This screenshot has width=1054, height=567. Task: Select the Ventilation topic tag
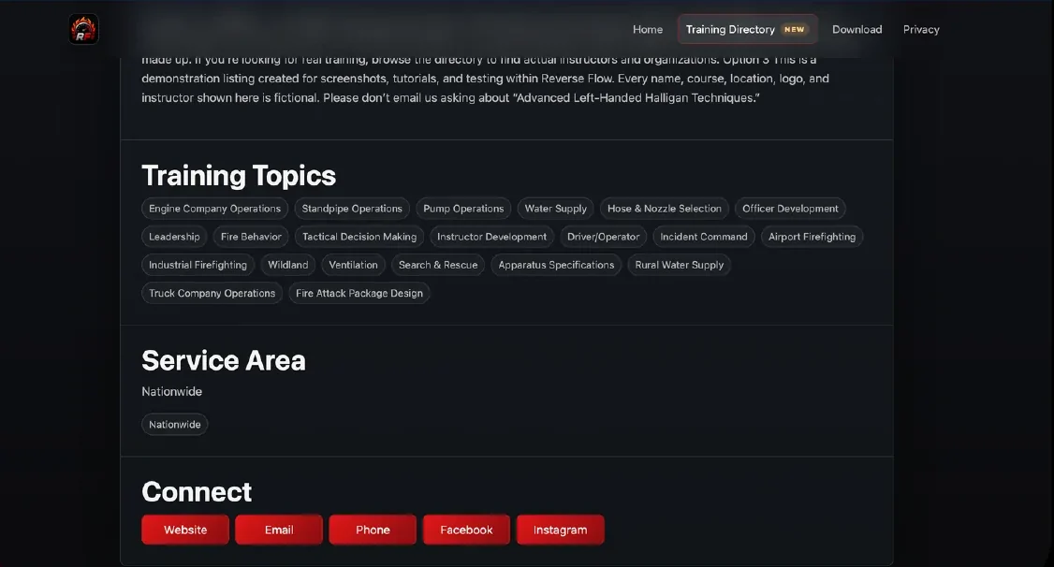[353, 266]
